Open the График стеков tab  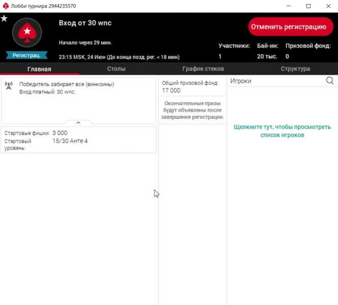tap(203, 69)
